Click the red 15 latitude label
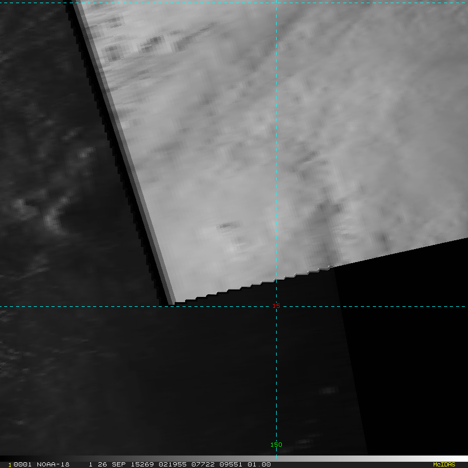Image resolution: width=468 pixels, height=468 pixels. tap(277, 306)
